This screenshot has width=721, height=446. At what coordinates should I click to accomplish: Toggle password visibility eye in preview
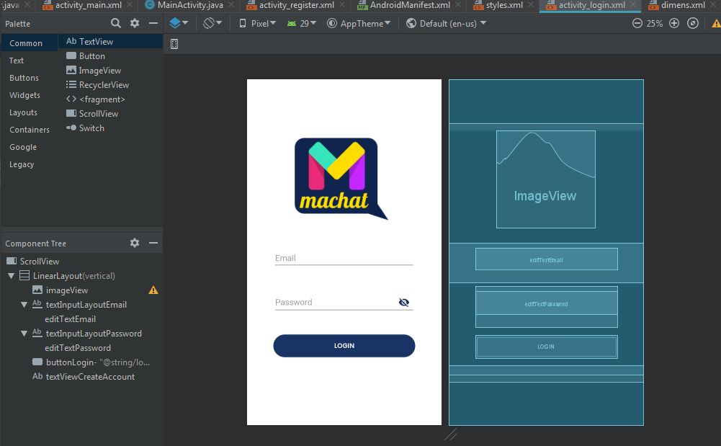click(404, 302)
